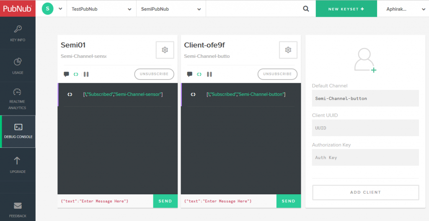Click the green code icon in Client-ofe9f

tap(199, 74)
